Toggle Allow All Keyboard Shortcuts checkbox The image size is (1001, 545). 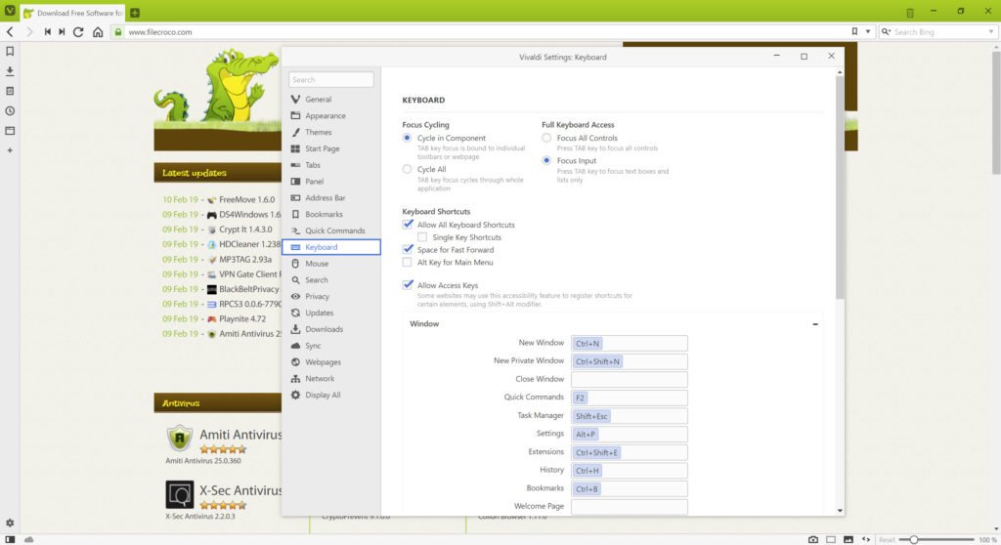tap(408, 225)
